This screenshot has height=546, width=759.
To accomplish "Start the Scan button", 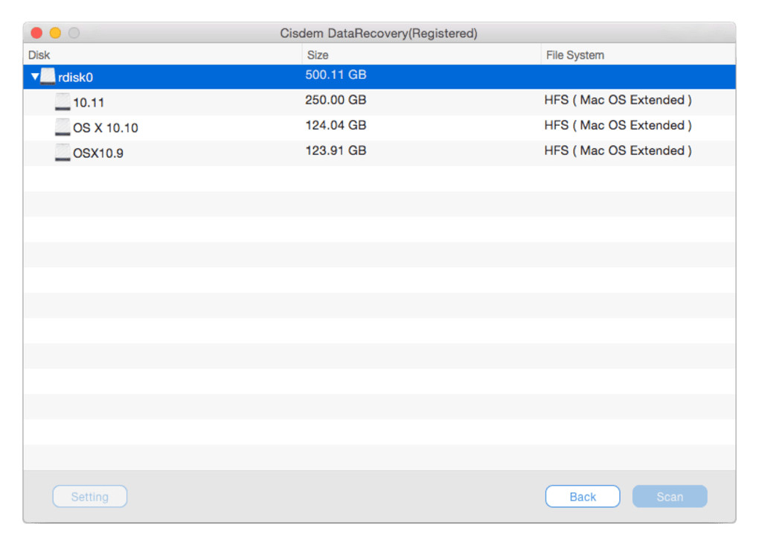I will point(670,497).
